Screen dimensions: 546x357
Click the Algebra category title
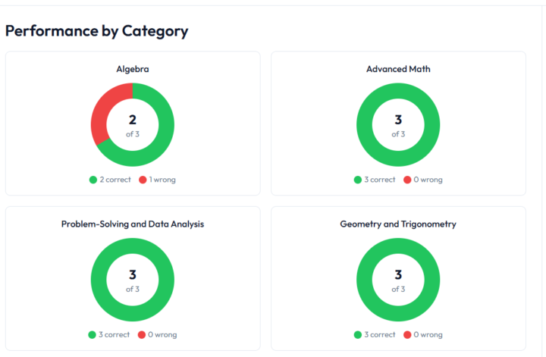click(133, 69)
